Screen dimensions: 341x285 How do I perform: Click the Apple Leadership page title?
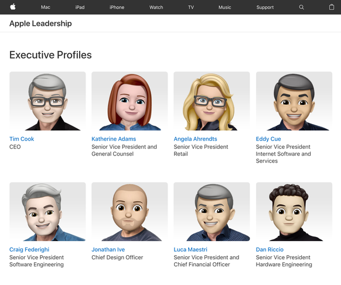(40, 23)
